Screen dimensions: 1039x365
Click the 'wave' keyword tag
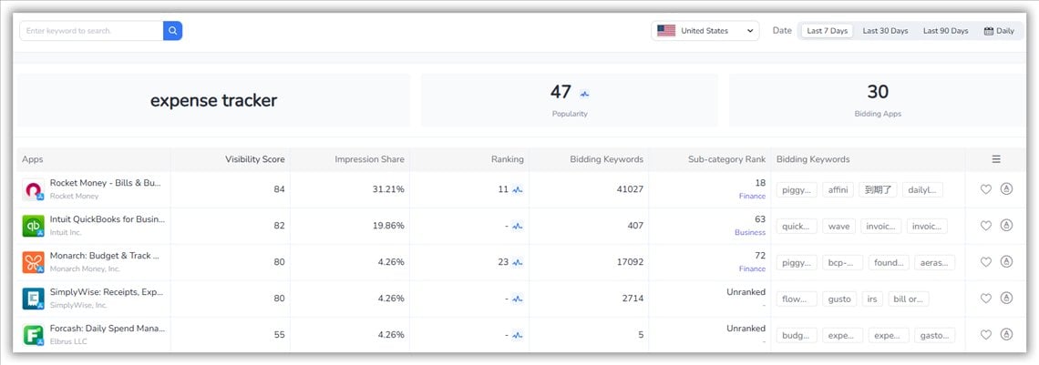[839, 226]
